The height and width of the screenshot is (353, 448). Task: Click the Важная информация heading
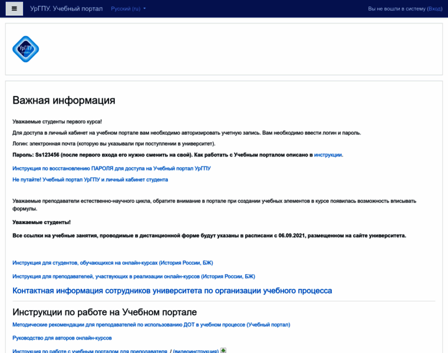tap(64, 100)
